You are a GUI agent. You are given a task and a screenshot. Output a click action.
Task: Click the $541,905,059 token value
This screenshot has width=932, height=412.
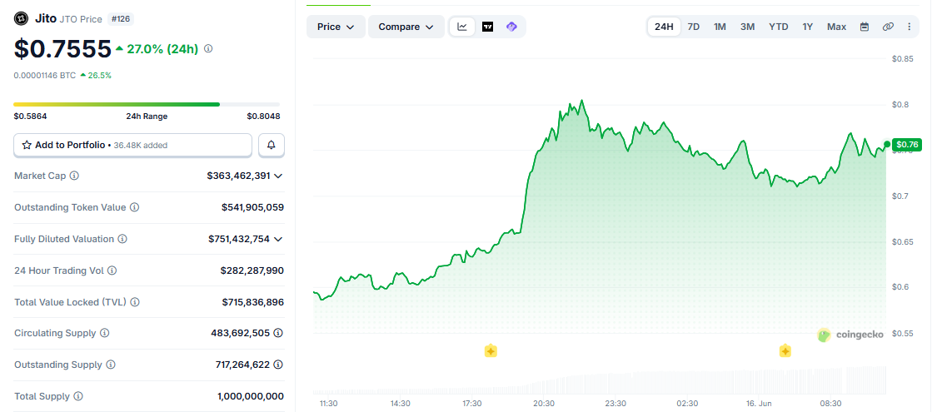(x=252, y=207)
